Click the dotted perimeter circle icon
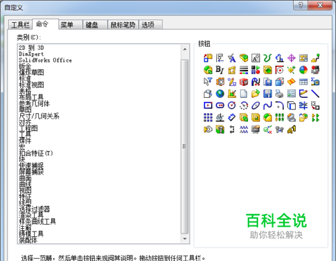This screenshot has height=261, width=336. (x=243, y=105)
